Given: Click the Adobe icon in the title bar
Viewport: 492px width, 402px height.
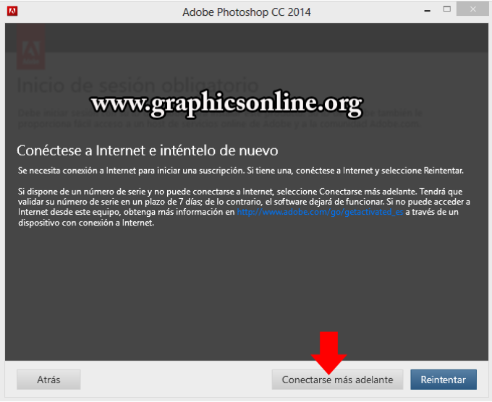Looking at the screenshot, I should [12, 12].
